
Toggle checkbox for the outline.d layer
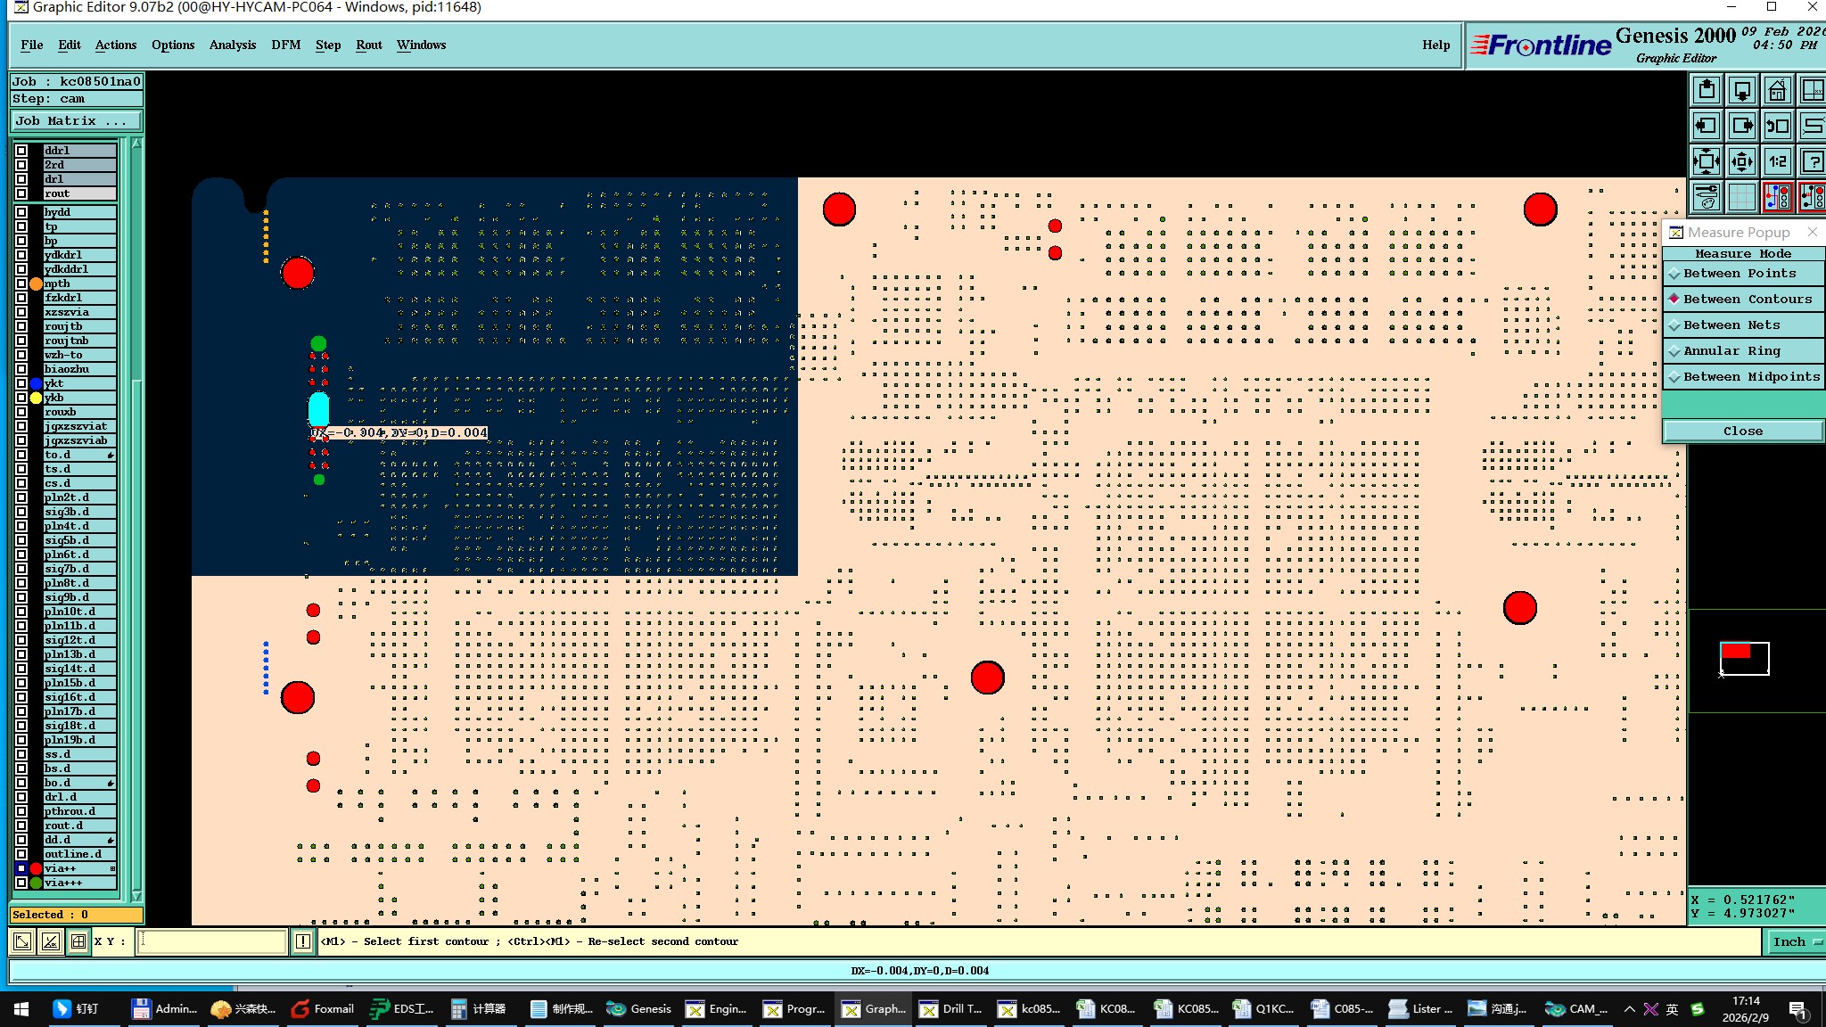pos(21,854)
